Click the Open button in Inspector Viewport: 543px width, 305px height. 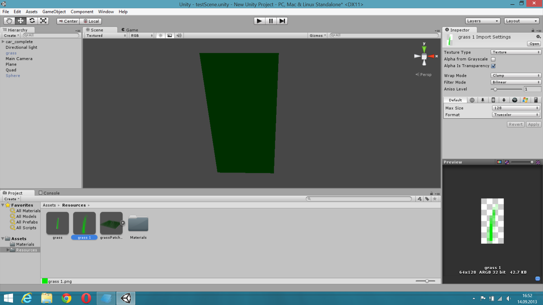pyautogui.click(x=534, y=44)
